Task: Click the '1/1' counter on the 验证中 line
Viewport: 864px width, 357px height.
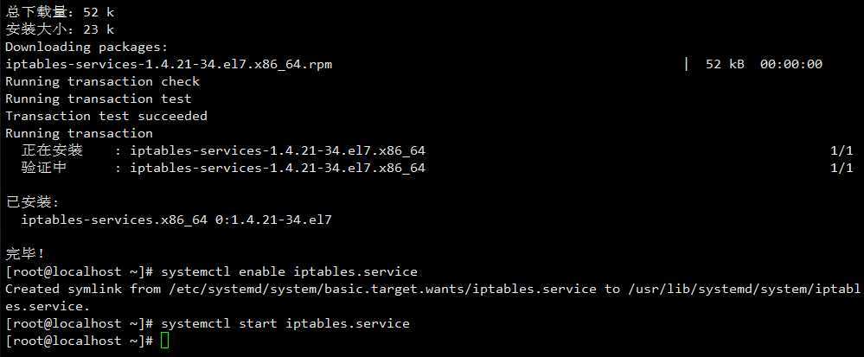Action: click(x=842, y=168)
